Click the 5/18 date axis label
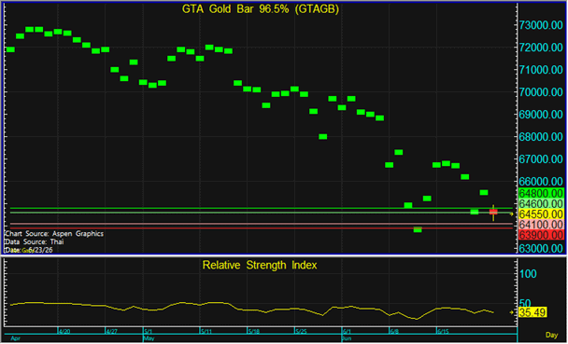Image resolution: width=568 pixels, height=344 pixels. pyautogui.click(x=254, y=331)
